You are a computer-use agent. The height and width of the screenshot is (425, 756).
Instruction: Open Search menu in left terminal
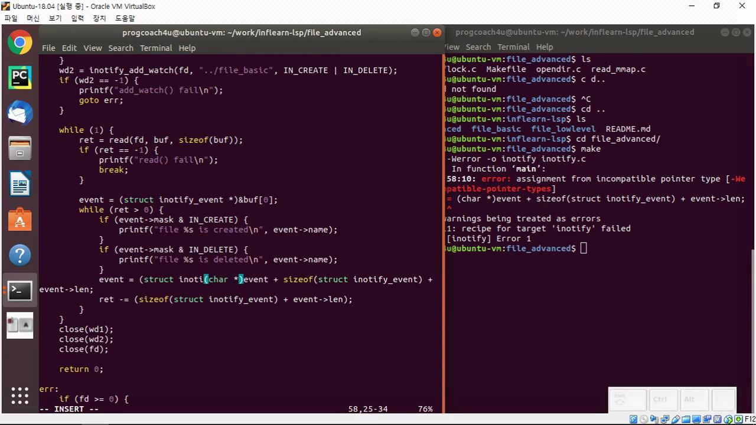coord(120,48)
